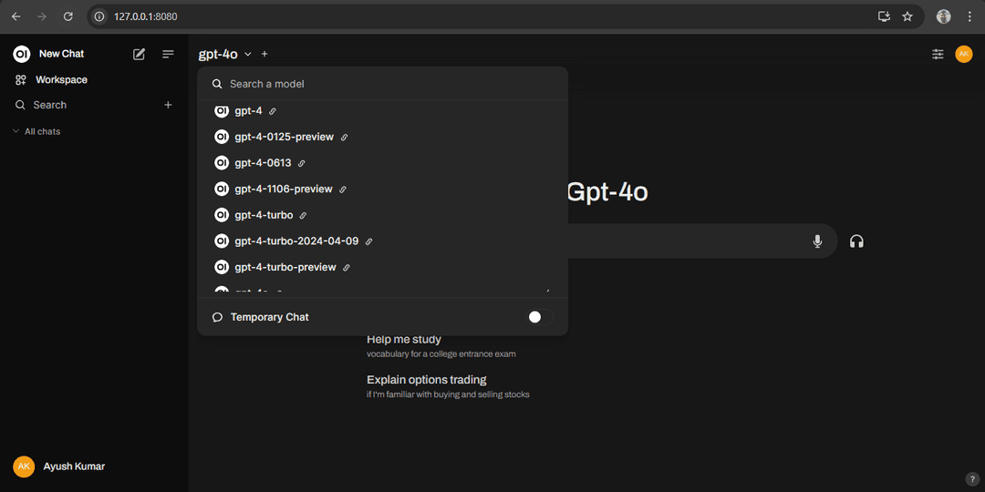
Task: Open the help question mark button
Action: [972, 479]
